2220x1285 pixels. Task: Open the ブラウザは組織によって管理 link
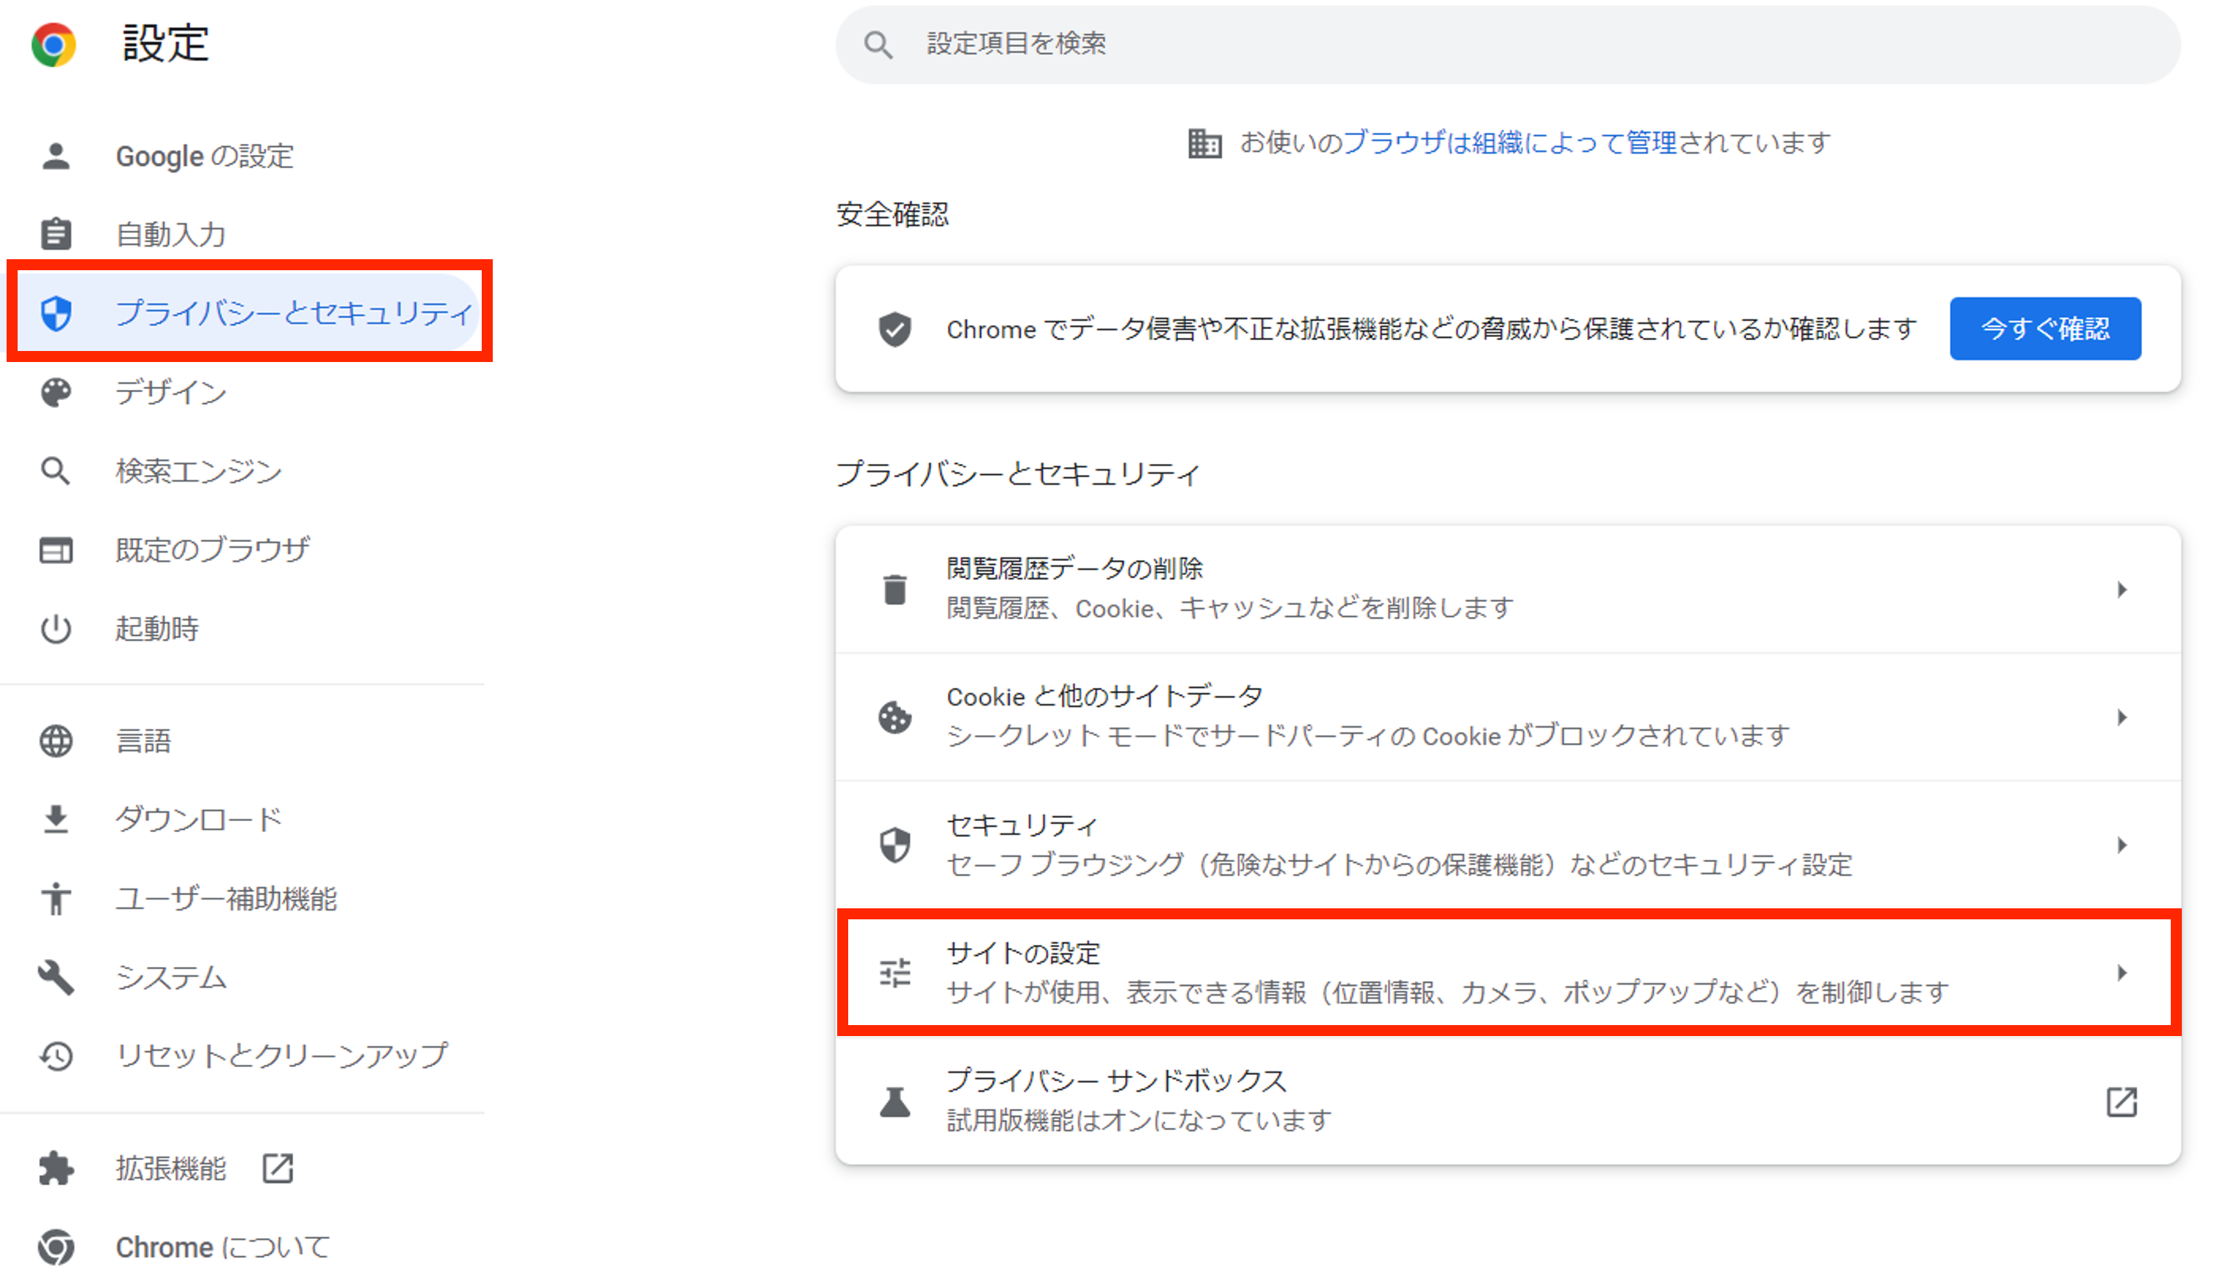[x=1508, y=142]
